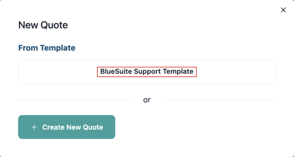Select the BlueSuite Support Template
This screenshot has height=157, width=294.
(x=147, y=72)
